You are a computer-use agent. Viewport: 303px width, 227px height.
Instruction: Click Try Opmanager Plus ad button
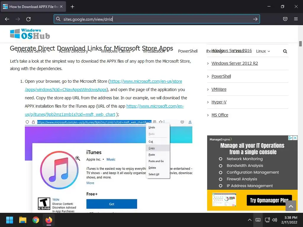(269, 200)
